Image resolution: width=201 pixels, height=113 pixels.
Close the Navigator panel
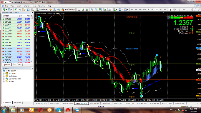[x=32, y=68]
